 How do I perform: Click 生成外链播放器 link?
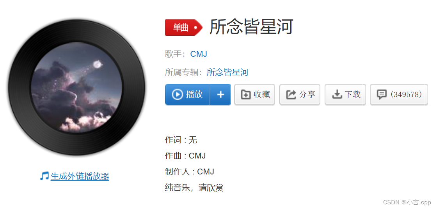click(80, 176)
